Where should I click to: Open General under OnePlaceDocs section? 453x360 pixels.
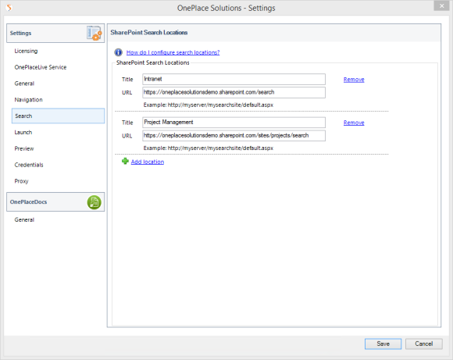(x=24, y=220)
